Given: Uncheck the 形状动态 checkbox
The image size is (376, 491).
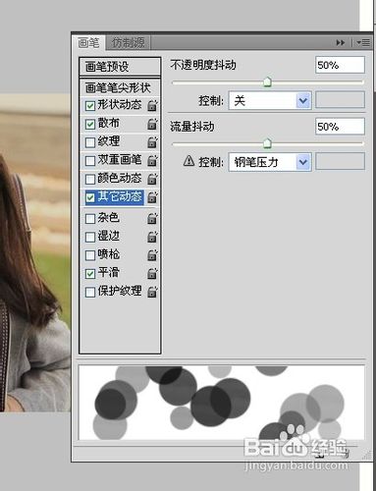Looking at the screenshot, I should 90,106.
